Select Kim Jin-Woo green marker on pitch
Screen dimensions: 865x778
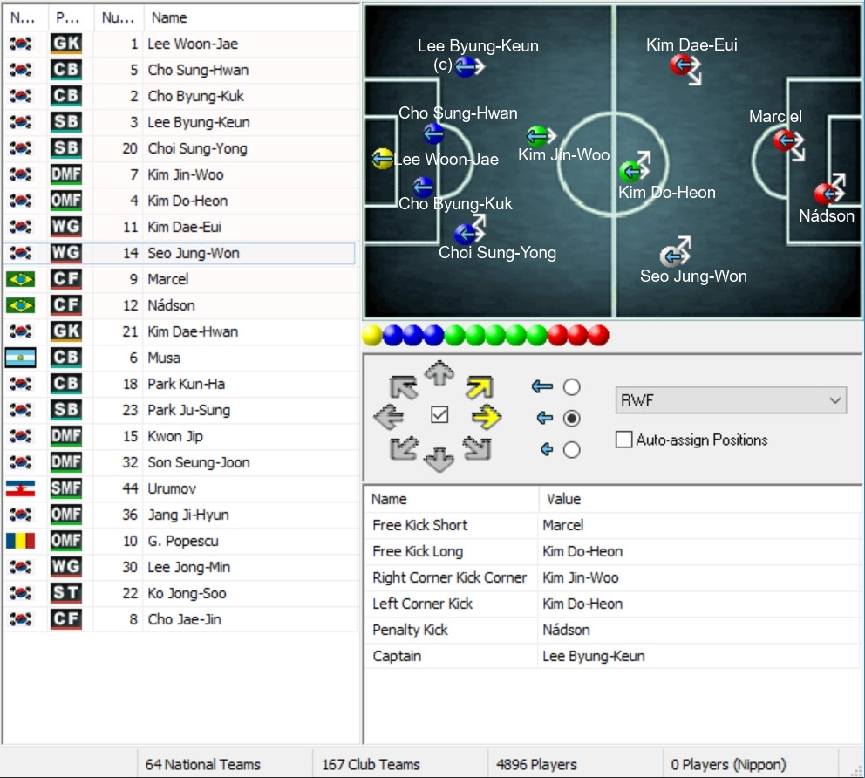click(x=536, y=136)
